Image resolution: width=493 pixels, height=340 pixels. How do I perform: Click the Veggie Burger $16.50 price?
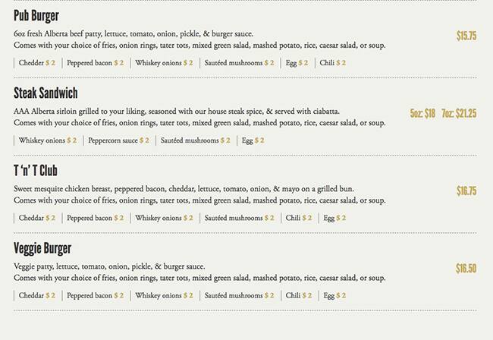[466, 268]
